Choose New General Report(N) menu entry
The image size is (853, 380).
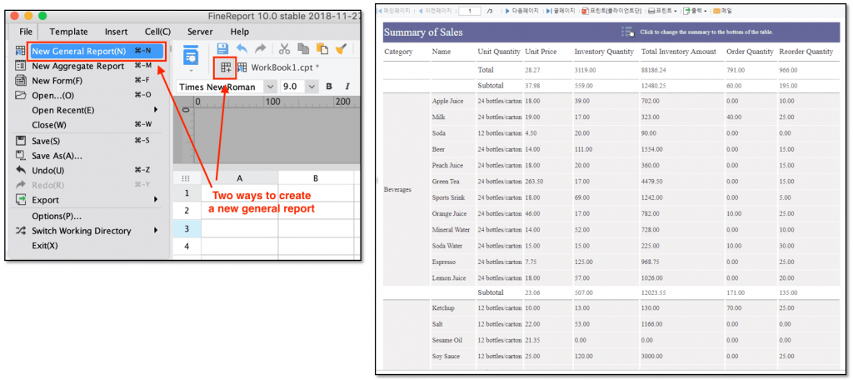[x=95, y=51]
